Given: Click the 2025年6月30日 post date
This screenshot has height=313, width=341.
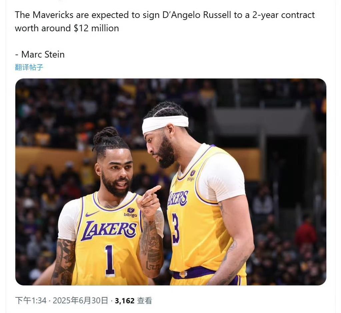Looking at the screenshot, I should click(x=80, y=300).
